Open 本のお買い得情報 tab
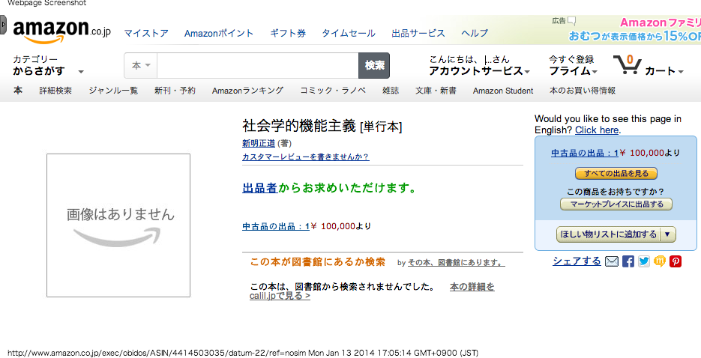Viewport: 701px width, 358px height. (x=583, y=91)
